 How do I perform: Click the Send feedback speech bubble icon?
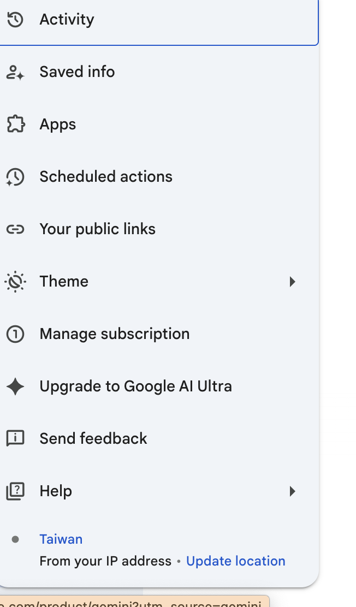pyautogui.click(x=15, y=439)
